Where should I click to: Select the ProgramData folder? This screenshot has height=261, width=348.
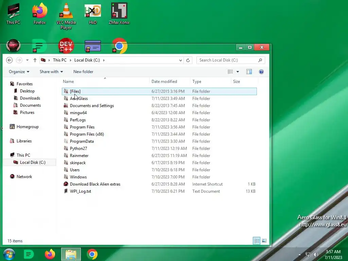[x=159, y=141]
